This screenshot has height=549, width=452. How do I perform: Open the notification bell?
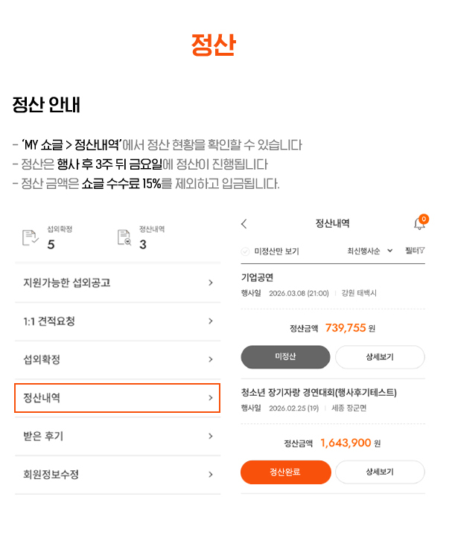(419, 224)
